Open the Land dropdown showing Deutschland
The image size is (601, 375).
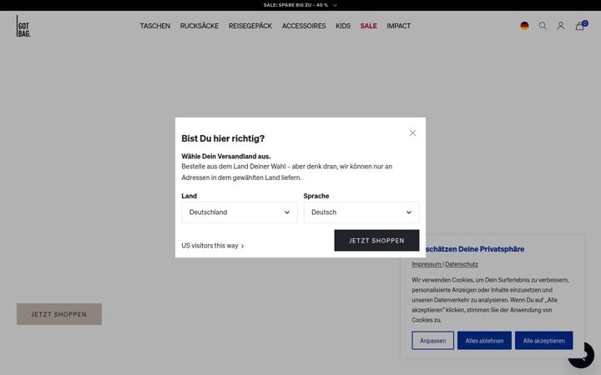240,212
